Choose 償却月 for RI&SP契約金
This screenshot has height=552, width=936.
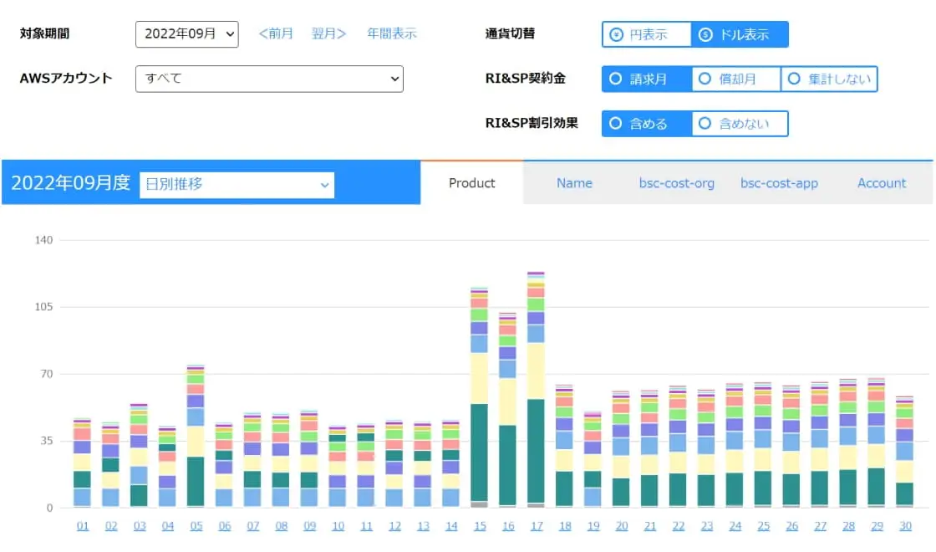point(736,79)
